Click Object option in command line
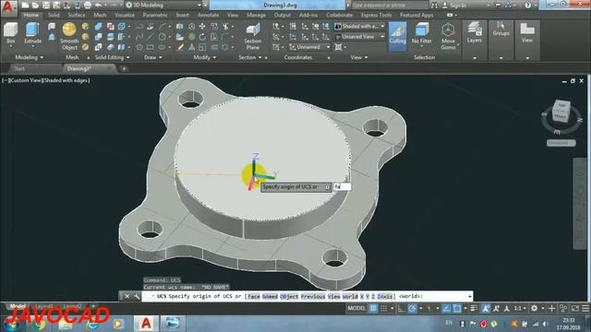 [x=289, y=297]
